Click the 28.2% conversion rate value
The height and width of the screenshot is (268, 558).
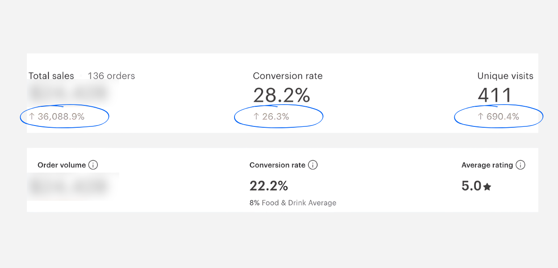coord(281,95)
